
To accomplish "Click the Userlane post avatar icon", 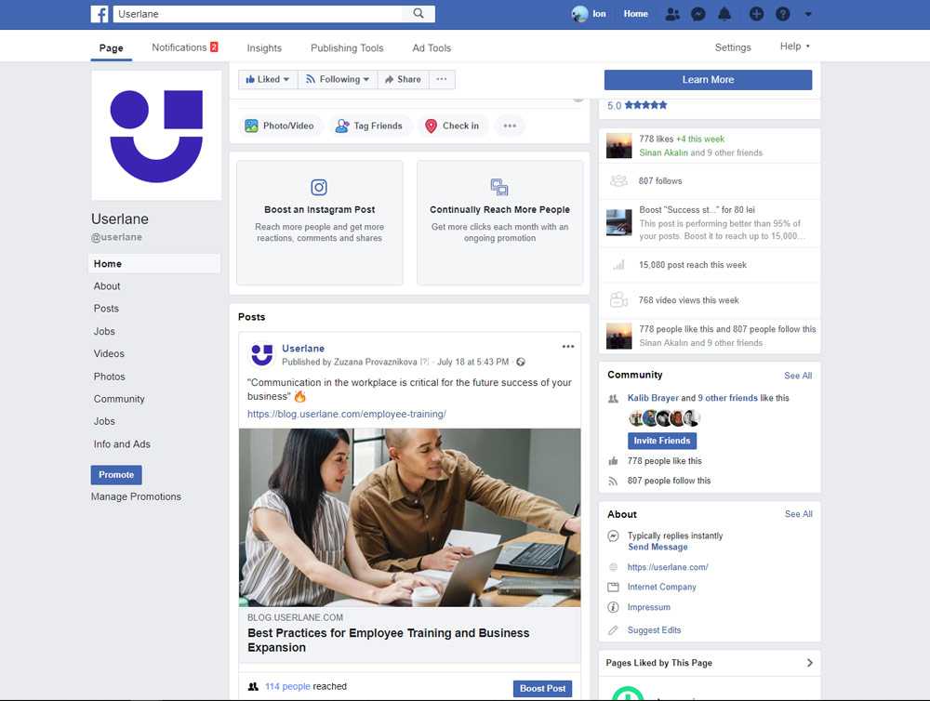I will (x=261, y=354).
